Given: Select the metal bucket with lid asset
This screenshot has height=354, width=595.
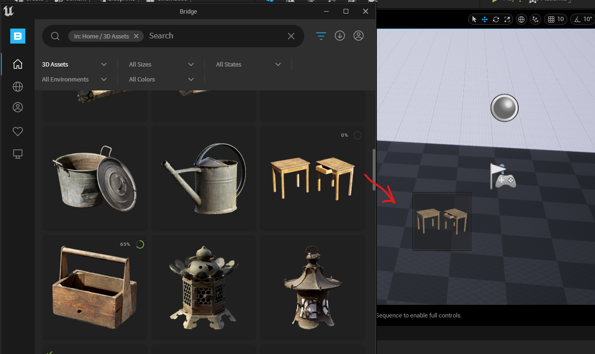Looking at the screenshot, I should coord(95,178).
